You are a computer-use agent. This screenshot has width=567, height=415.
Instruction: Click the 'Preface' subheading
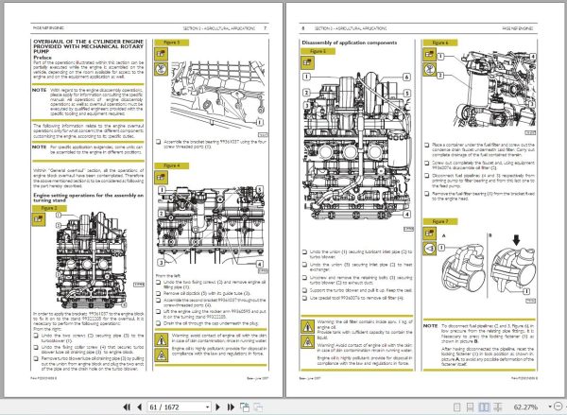(x=43, y=58)
